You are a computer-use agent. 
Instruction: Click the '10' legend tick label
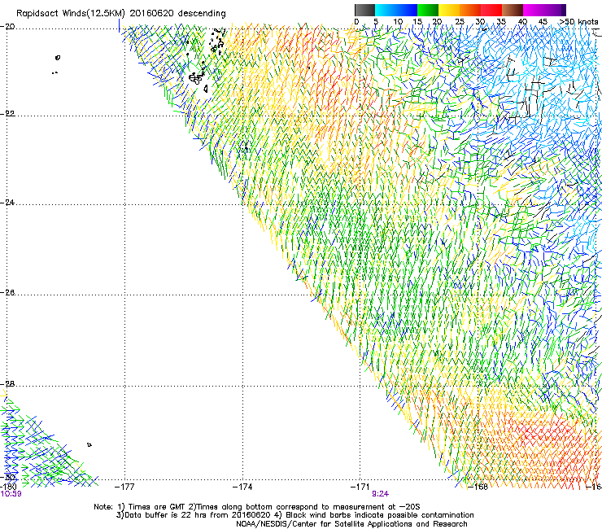click(x=398, y=22)
